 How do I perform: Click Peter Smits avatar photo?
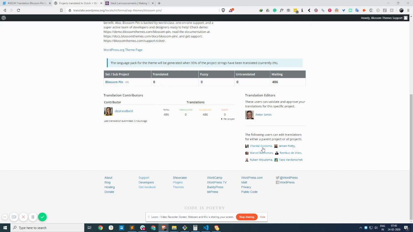(x=249, y=115)
